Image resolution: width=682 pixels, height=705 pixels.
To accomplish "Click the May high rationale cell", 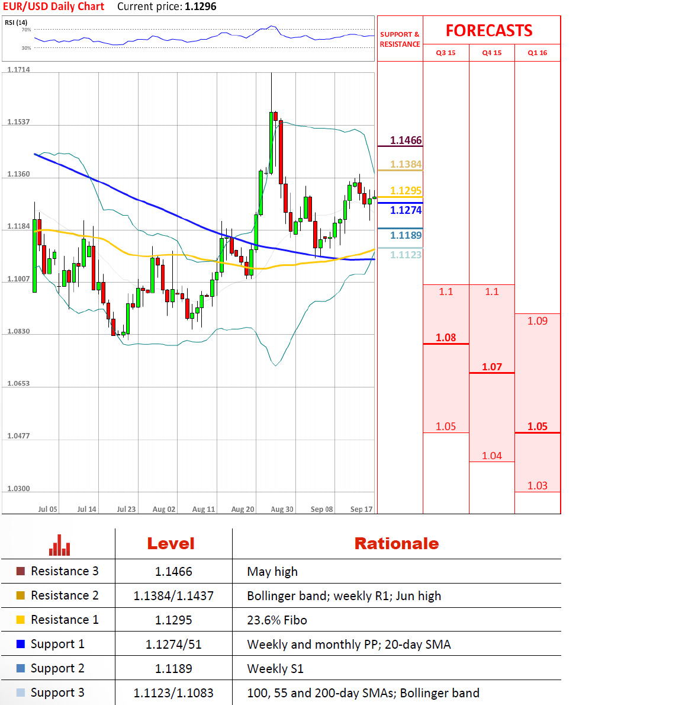I will [272, 572].
